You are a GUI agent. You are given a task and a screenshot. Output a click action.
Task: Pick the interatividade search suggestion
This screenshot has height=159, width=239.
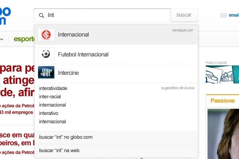click(53, 88)
